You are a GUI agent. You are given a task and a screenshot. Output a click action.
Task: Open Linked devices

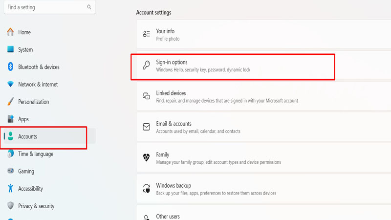click(x=263, y=96)
